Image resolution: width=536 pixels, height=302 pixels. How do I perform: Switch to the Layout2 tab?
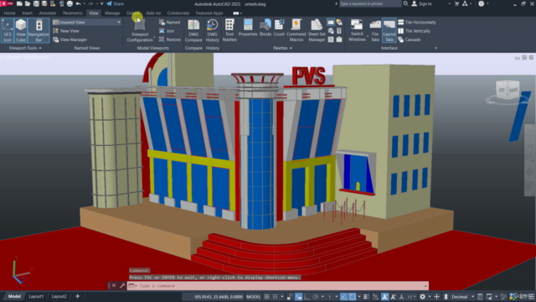click(59, 296)
